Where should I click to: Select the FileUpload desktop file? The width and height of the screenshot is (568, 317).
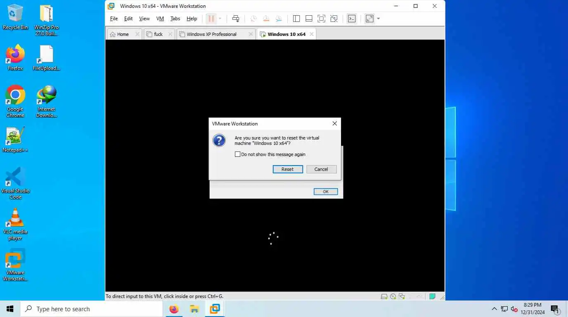pos(46,58)
